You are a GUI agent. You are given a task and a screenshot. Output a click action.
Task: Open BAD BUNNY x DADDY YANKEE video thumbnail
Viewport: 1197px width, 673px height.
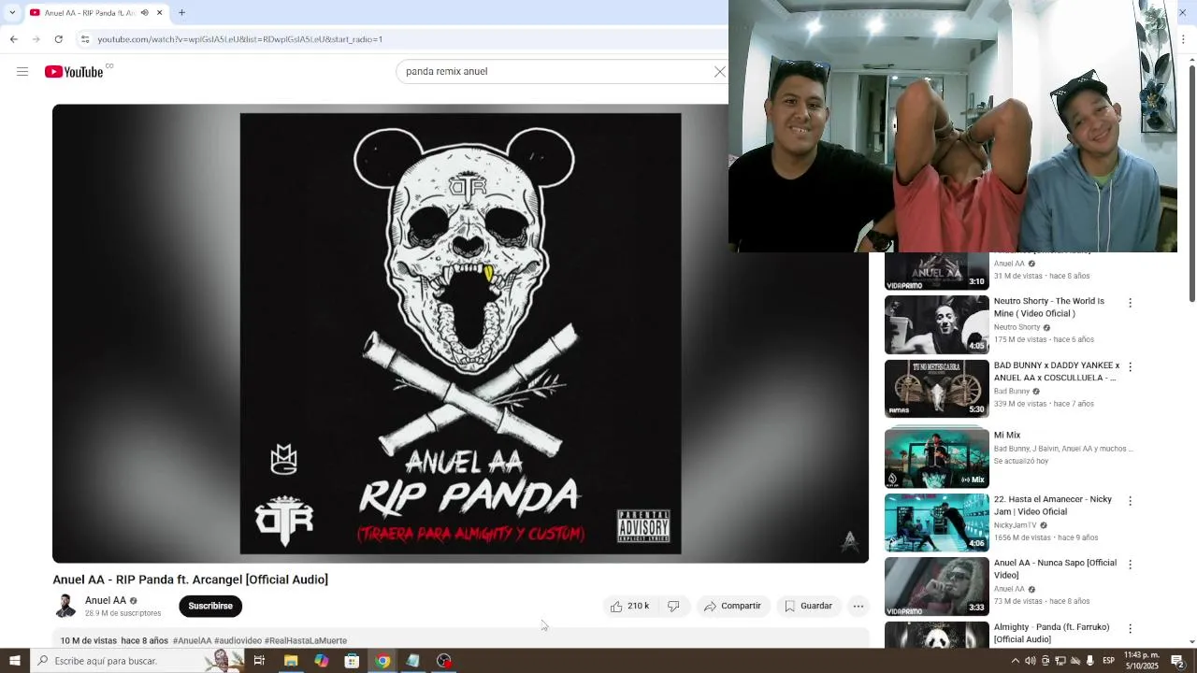point(936,389)
